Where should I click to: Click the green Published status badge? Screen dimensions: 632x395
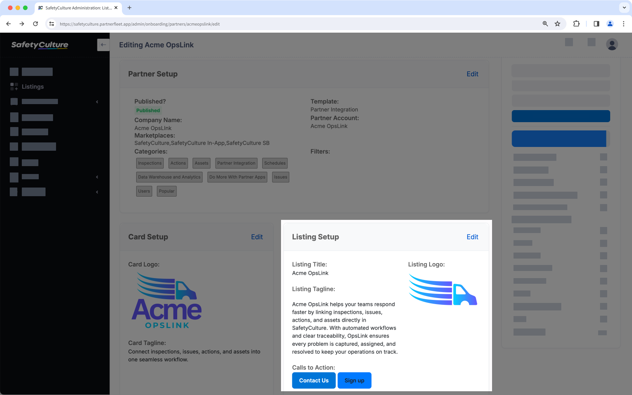pos(148,110)
